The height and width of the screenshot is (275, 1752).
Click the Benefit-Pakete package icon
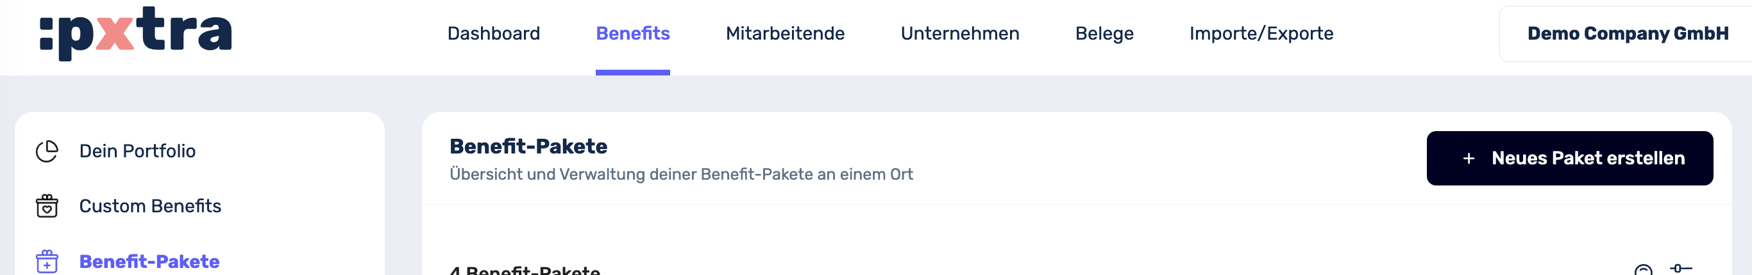(47, 262)
